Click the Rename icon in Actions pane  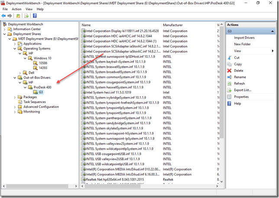point(229,77)
